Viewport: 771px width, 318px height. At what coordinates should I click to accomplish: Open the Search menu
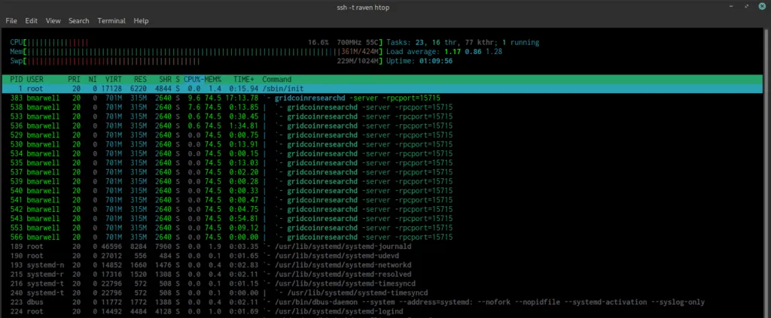point(78,21)
